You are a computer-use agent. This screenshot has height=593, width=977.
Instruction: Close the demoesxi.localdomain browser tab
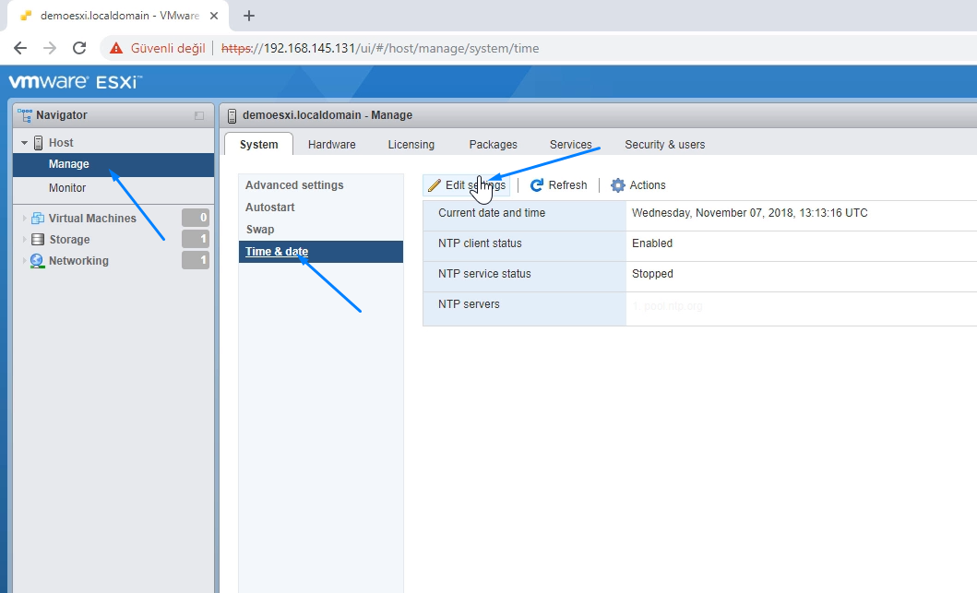(214, 16)
